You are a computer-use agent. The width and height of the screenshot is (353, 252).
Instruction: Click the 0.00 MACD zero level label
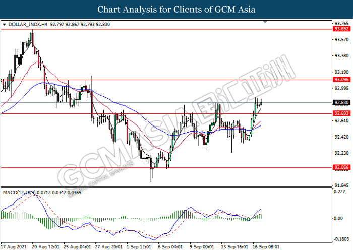(338, 218)
